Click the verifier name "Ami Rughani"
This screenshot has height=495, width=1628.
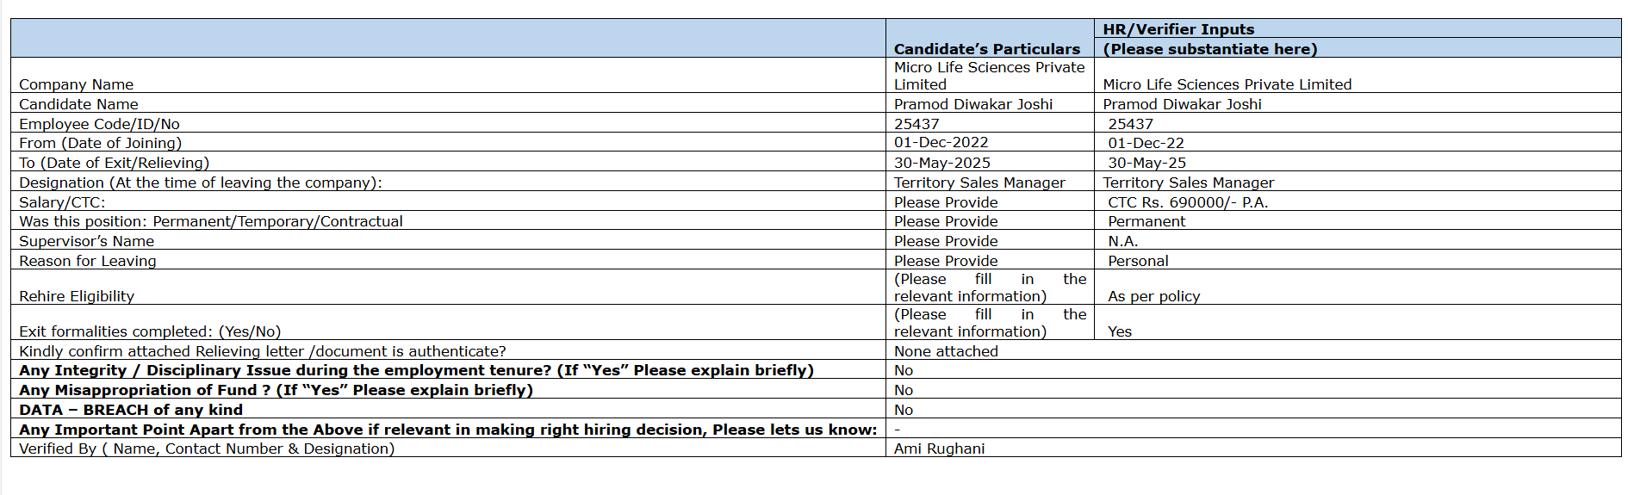pyautogui.click(x=939, y=449)
